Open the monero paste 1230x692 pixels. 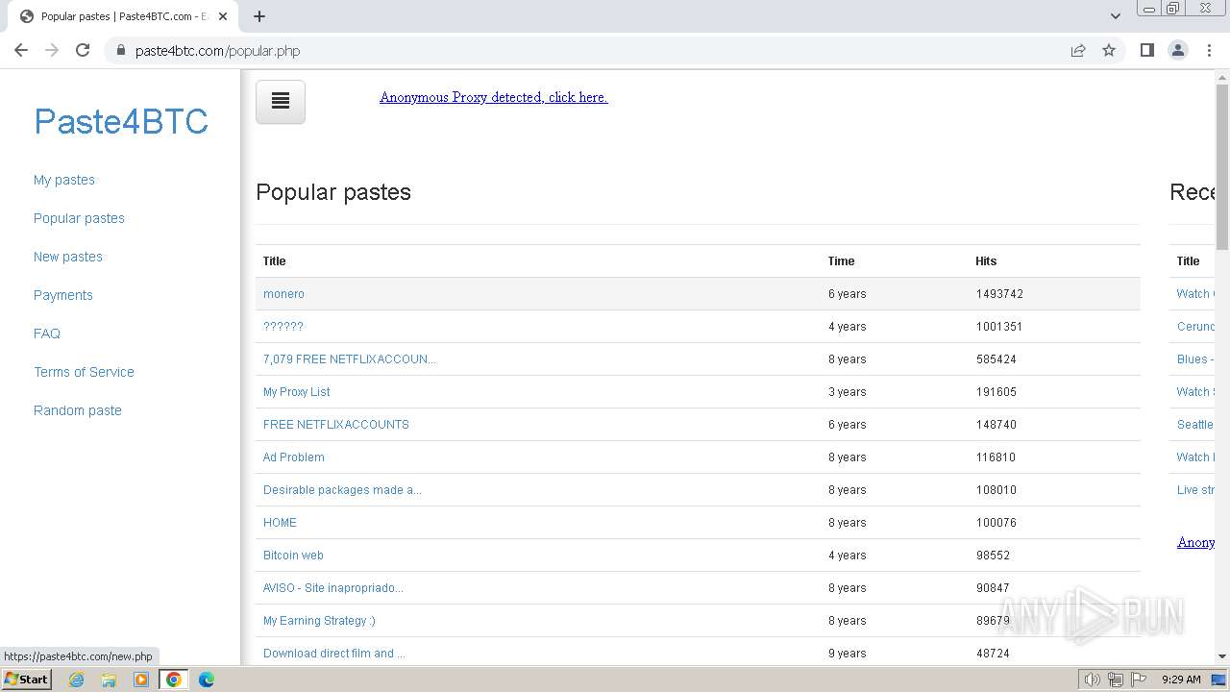283,294
